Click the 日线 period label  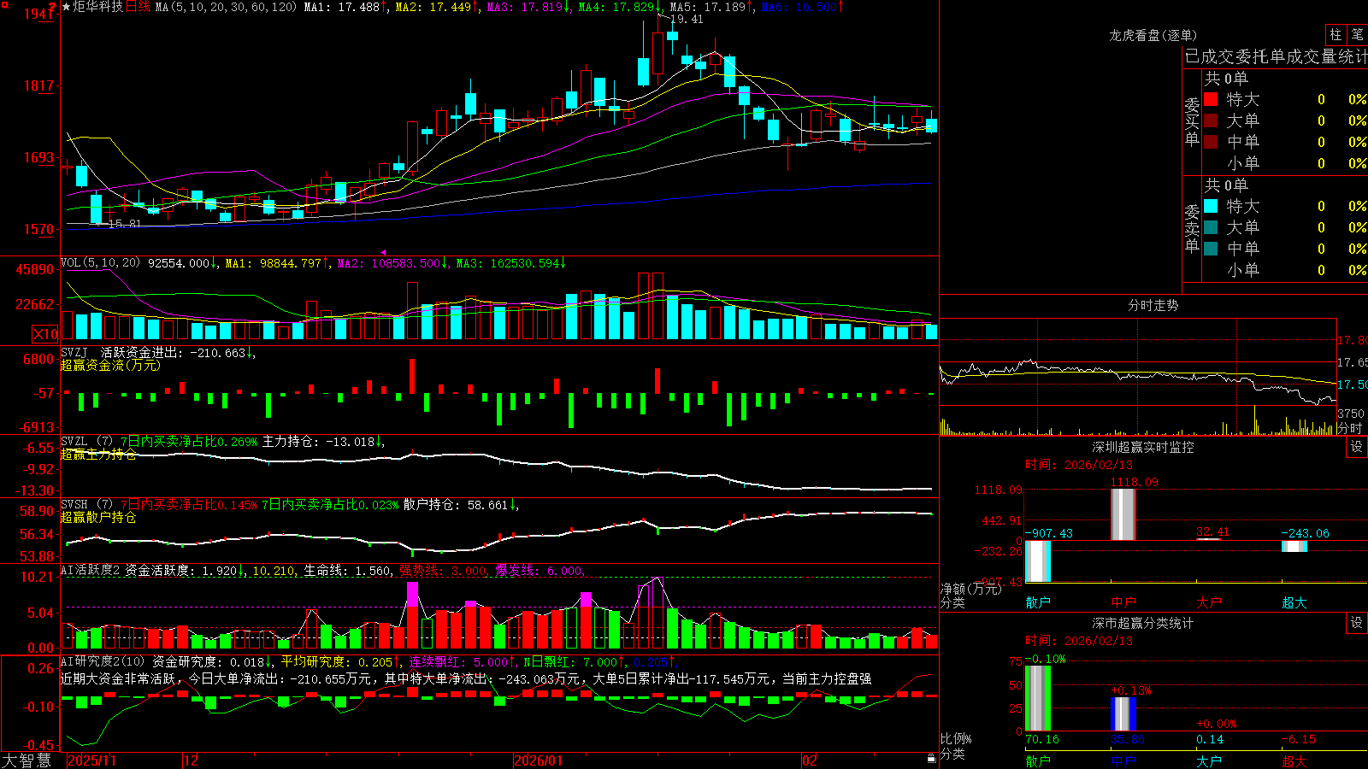point(138,7)
